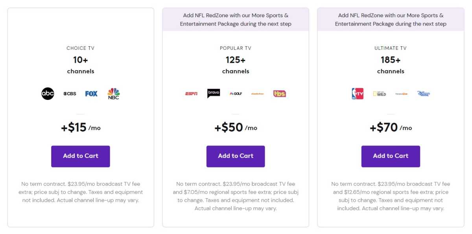The image size is (472, 234).
Task: Click the NFL RedZone banner on Ultimate TV
Action: click(x=390, y=19)
